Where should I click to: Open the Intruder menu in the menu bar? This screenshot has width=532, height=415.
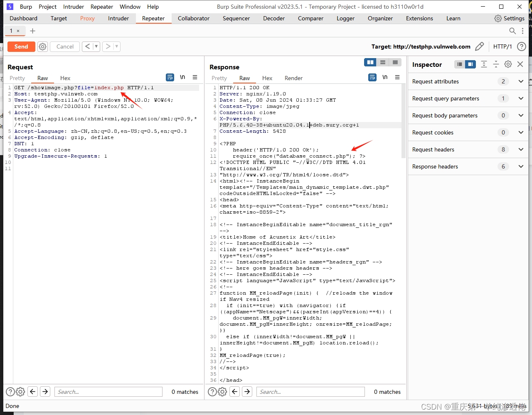(73, 7)
